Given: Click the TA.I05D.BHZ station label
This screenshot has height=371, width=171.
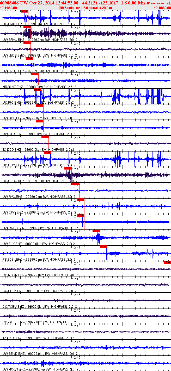Looking at the screenshot, I should [12, 338].
